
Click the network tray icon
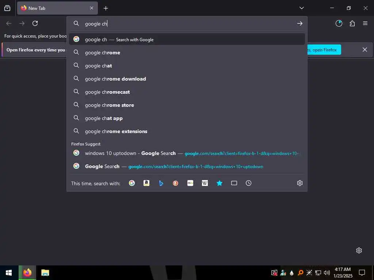[x=318, y=273]
